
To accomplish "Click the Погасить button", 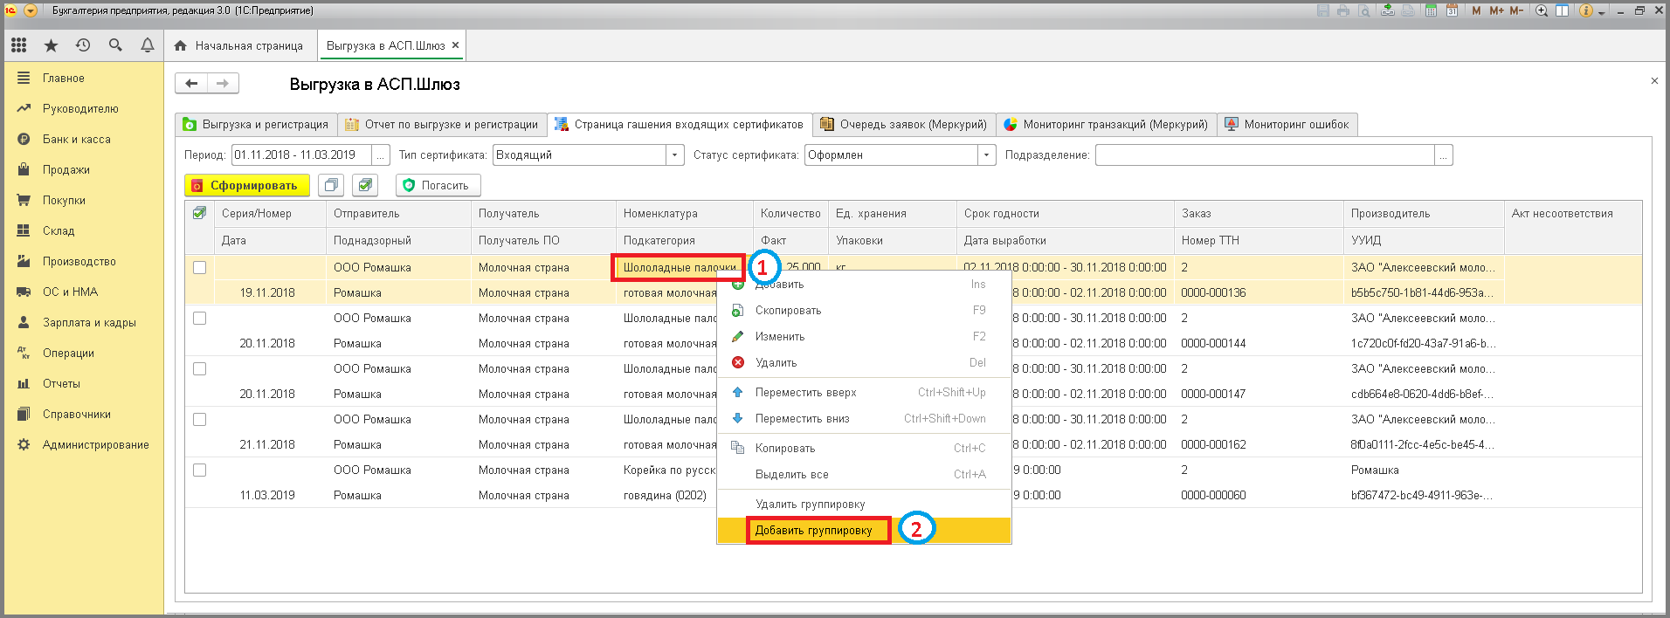I will [438, 185].
